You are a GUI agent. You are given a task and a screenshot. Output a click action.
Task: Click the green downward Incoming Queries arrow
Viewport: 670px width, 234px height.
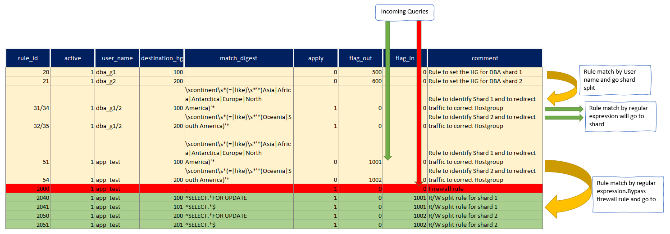(x=387, y=90)
